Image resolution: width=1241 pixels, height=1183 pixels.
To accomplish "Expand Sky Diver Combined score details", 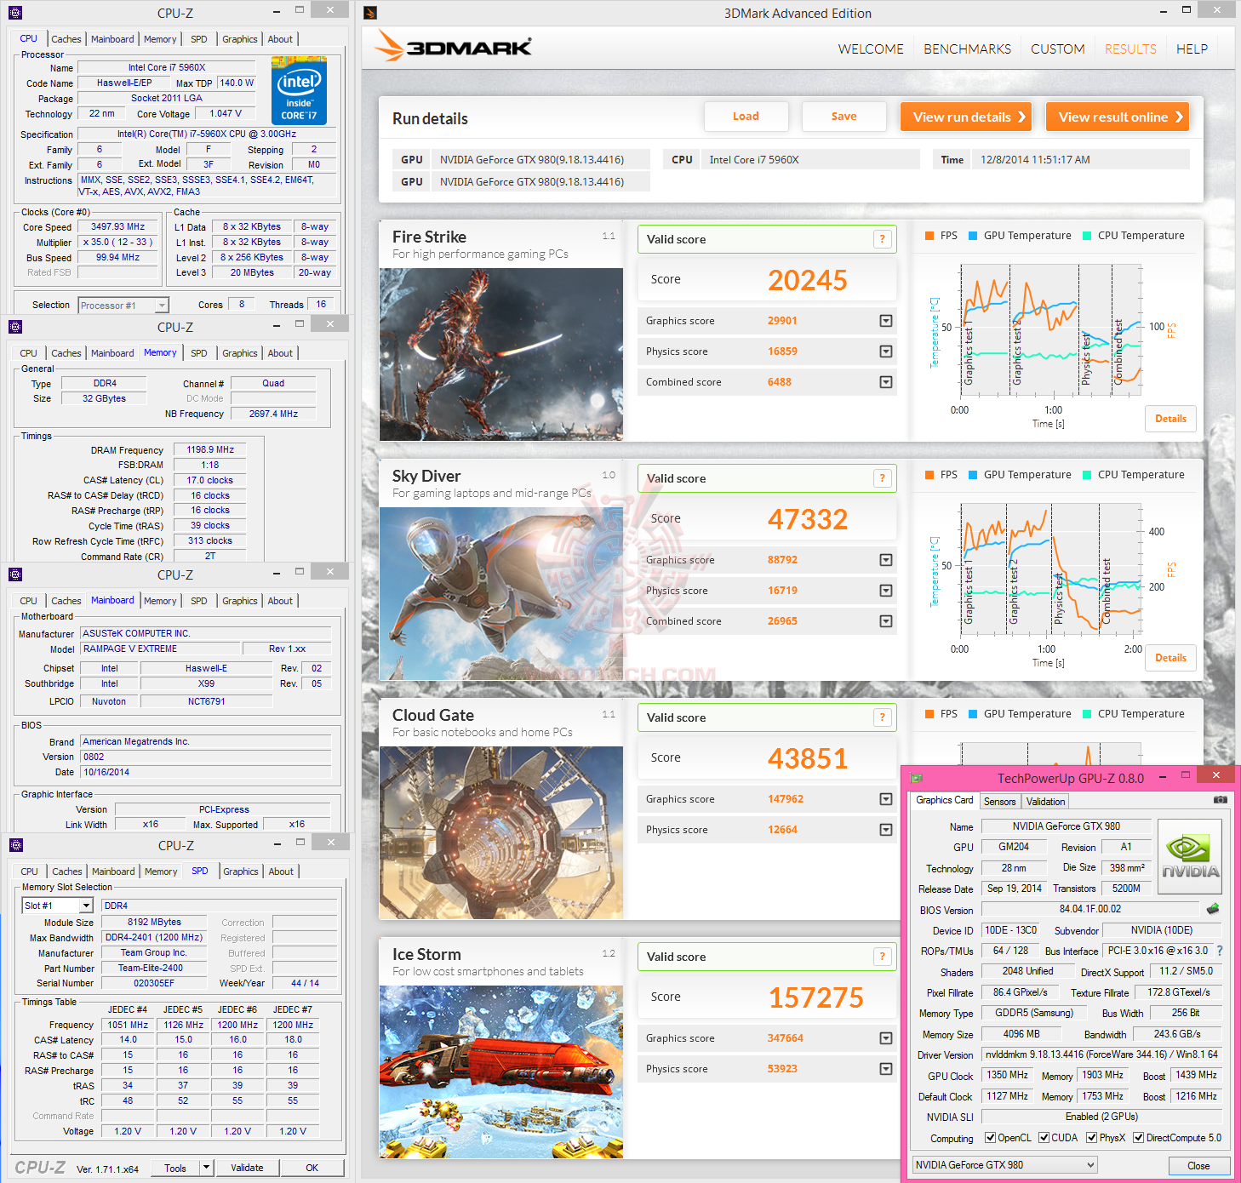I will 886,621.
